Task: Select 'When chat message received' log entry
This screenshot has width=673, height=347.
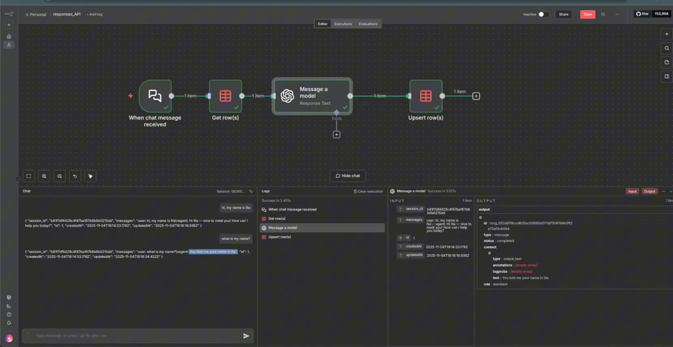Action: pos(322,210)
